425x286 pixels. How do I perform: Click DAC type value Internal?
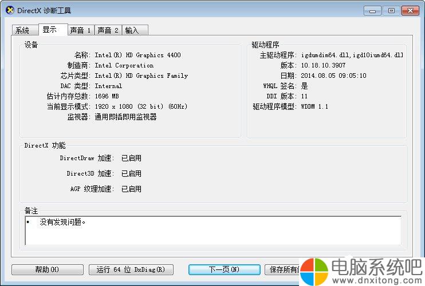pos(108,86)
